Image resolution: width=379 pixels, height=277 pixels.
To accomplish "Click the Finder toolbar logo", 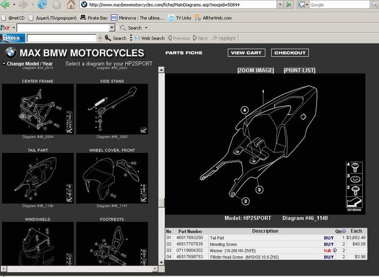I will click(12, 38).
